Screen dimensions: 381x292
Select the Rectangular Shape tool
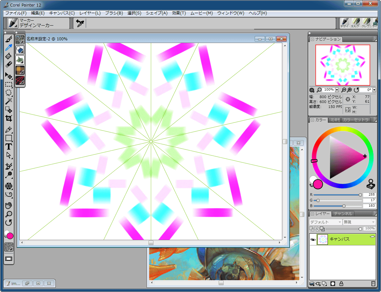9,138
